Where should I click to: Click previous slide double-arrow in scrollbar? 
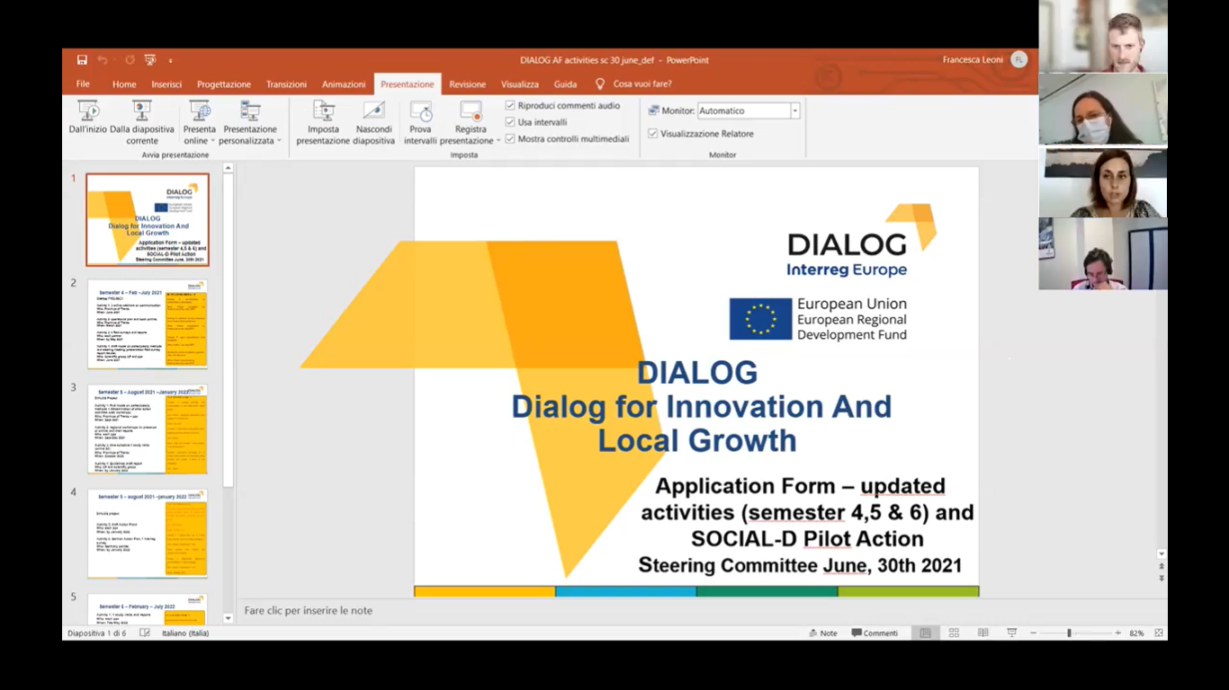(x=1162, y=567)
